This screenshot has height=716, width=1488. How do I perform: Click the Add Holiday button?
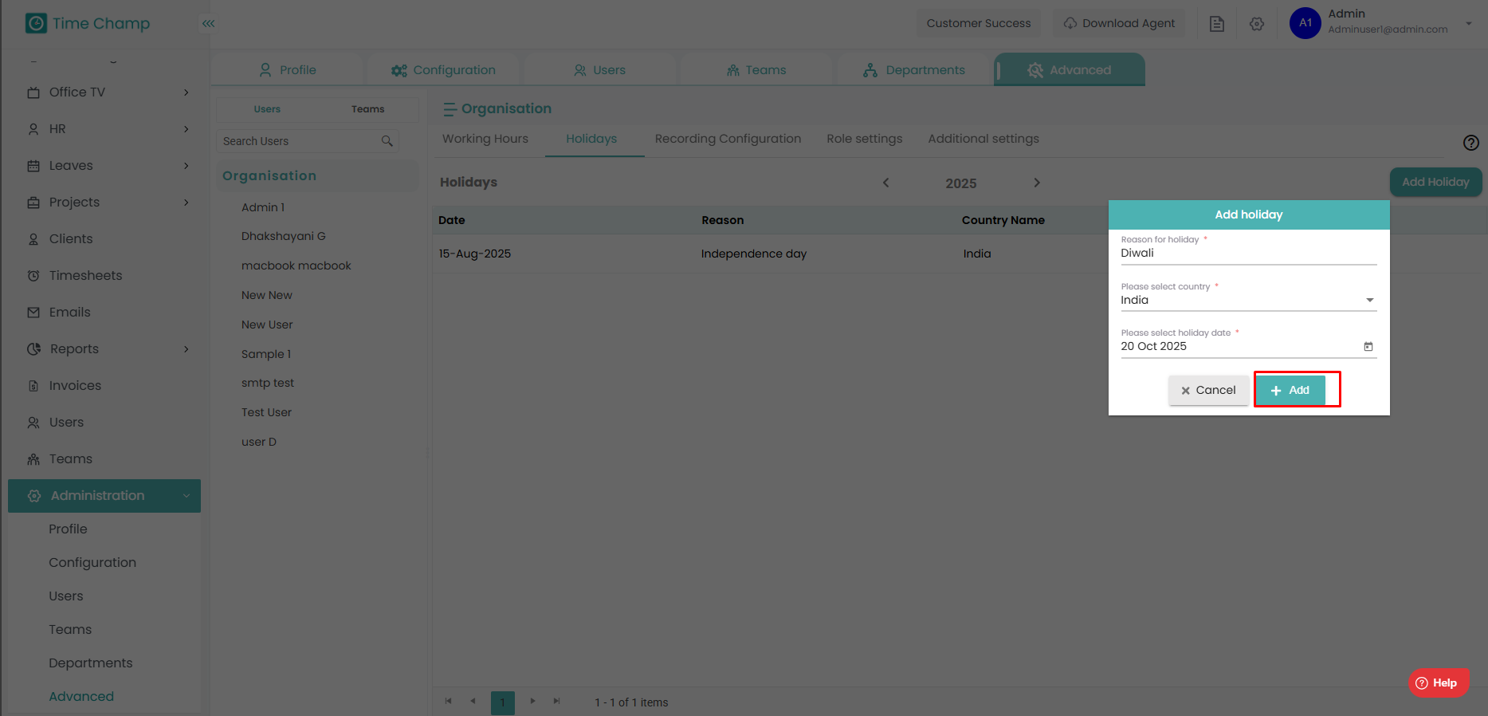pyautogui.click(x=1435, y=182)
